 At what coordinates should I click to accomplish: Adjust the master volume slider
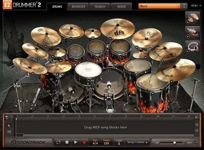pos(174,142)
